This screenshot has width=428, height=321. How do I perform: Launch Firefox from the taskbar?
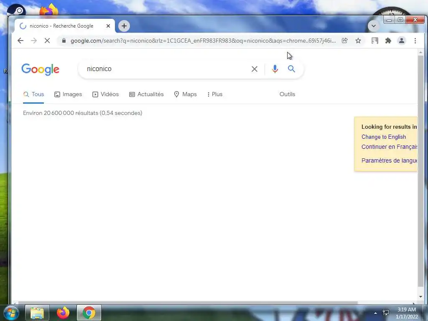(63, 313)
